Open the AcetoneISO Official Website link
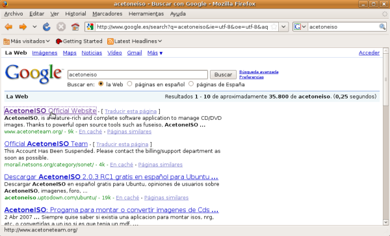390x236 pixels. pos(50,111)
